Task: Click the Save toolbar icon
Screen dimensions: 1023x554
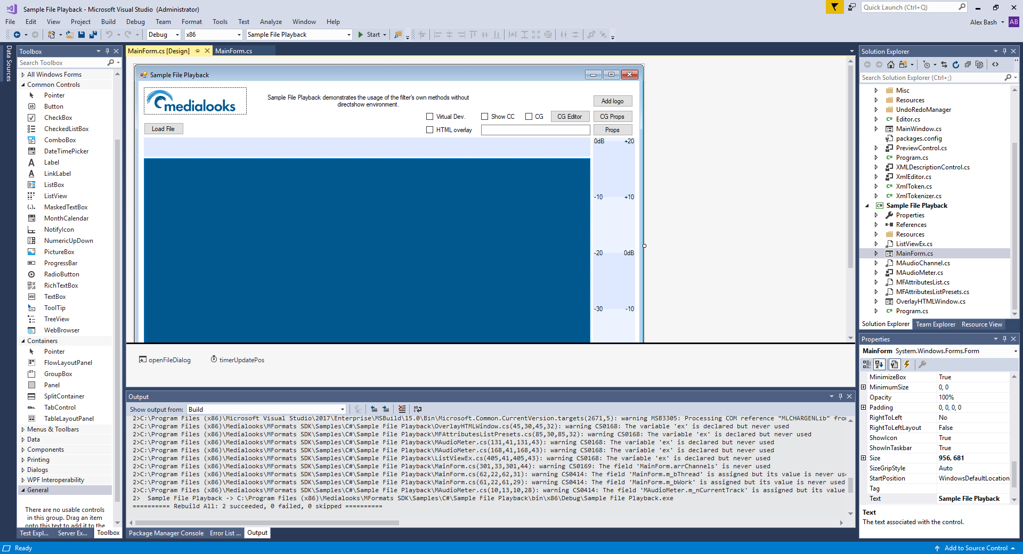Action: point(81,35)
